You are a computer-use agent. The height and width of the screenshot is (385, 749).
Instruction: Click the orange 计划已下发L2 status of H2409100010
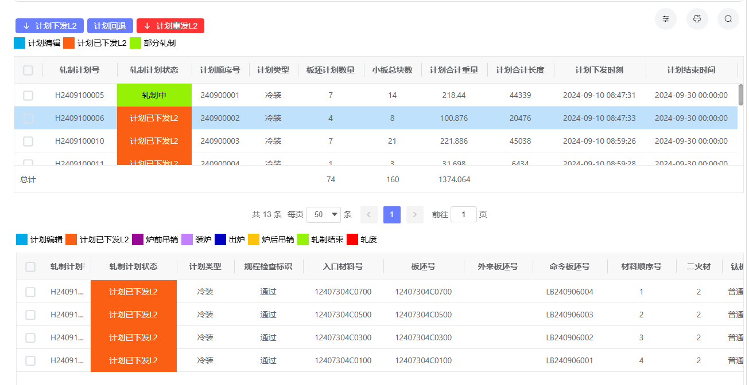coord(154,140)
